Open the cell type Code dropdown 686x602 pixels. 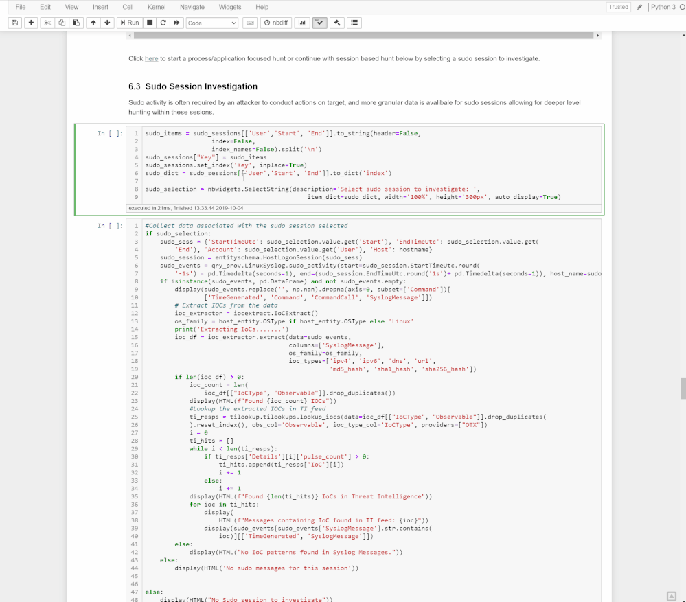click(212, 23)
